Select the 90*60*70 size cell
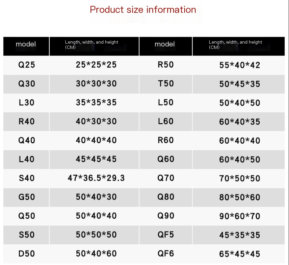The width and height of the screenshot is (289, 265). 239,216
